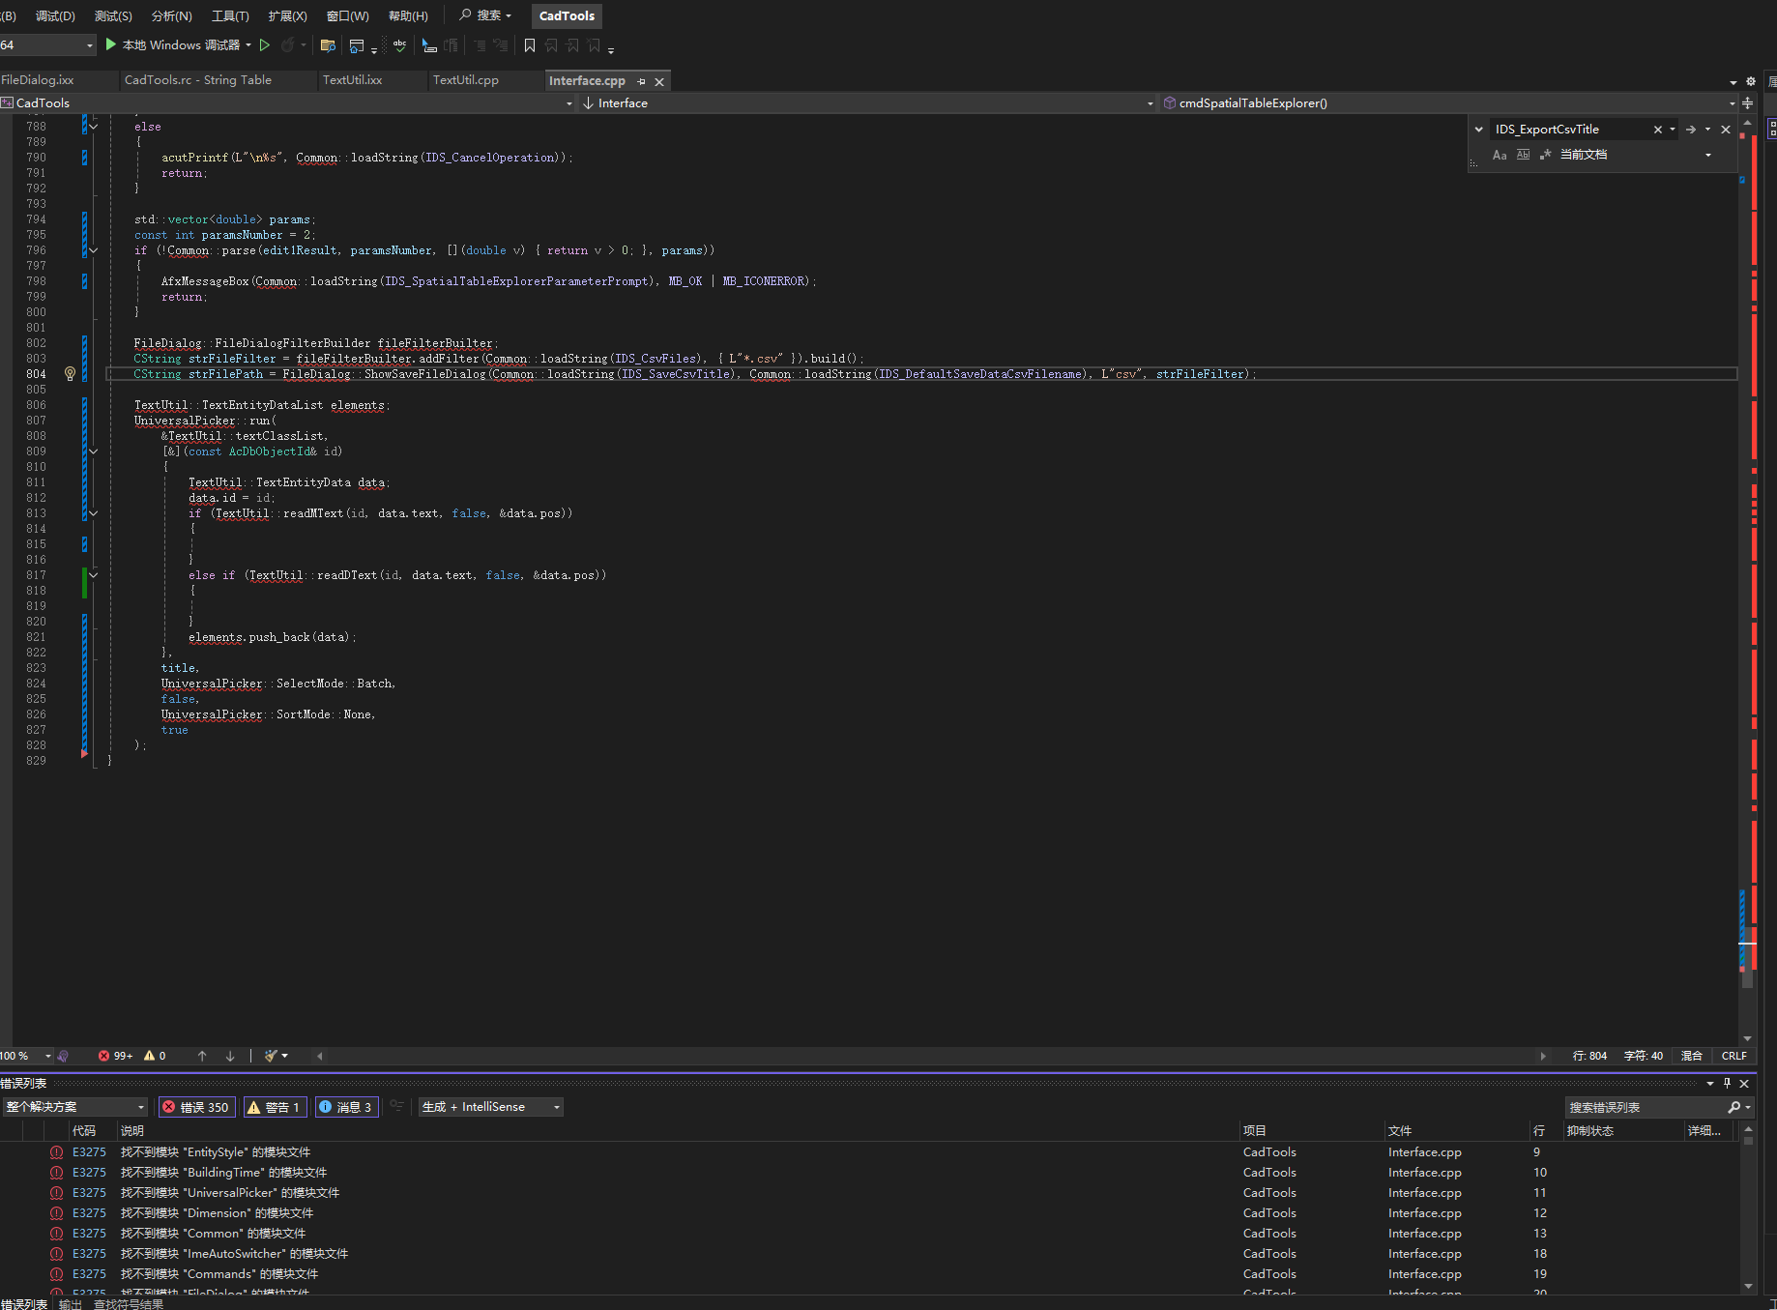1777x1310 pixels.
Task: Open code cleanup broom icon in status strip
Action: [x=273, y=1056]
